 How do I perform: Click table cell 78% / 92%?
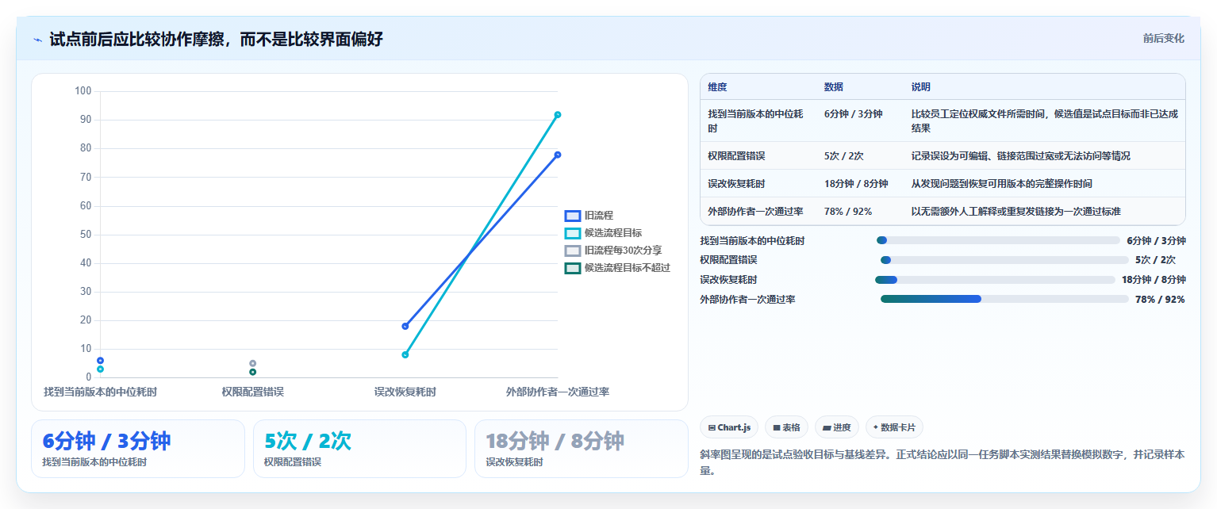848,212
